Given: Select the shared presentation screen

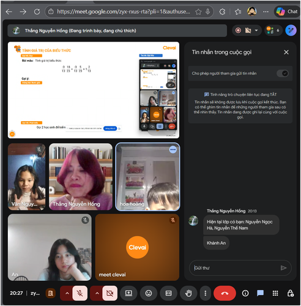Looking at the screenshot, I should tap(94, 90).
